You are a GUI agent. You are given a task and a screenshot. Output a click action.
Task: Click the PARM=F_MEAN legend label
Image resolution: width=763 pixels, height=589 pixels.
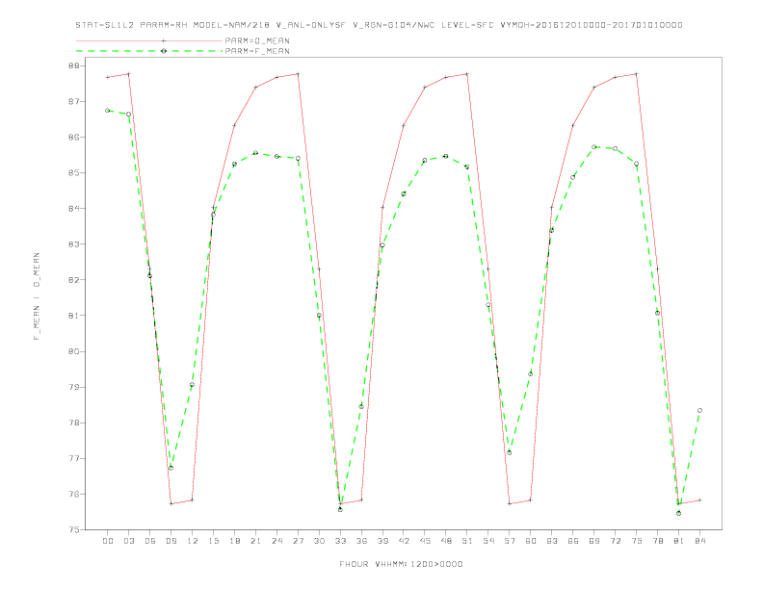click(257, 51)
